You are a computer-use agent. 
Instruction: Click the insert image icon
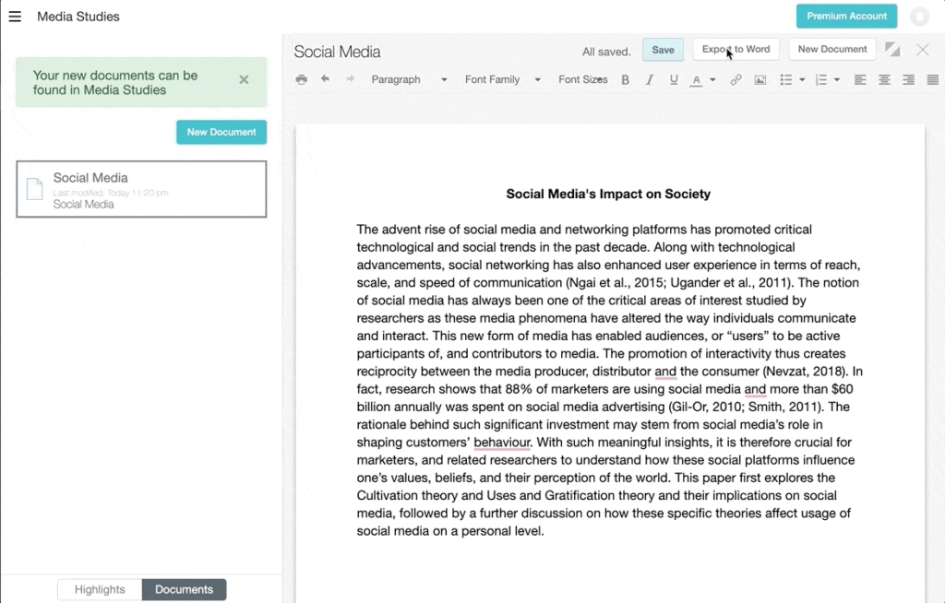tap(760, 80)
